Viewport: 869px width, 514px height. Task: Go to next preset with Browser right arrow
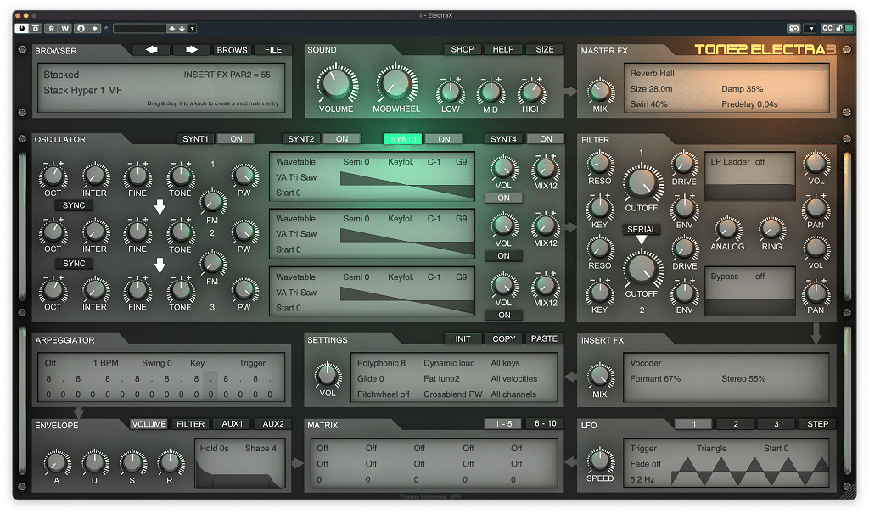click(x=192, y=50)
